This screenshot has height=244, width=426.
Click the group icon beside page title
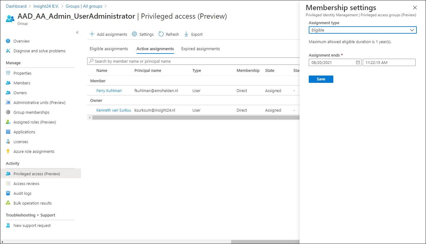[x=10, y=18]
